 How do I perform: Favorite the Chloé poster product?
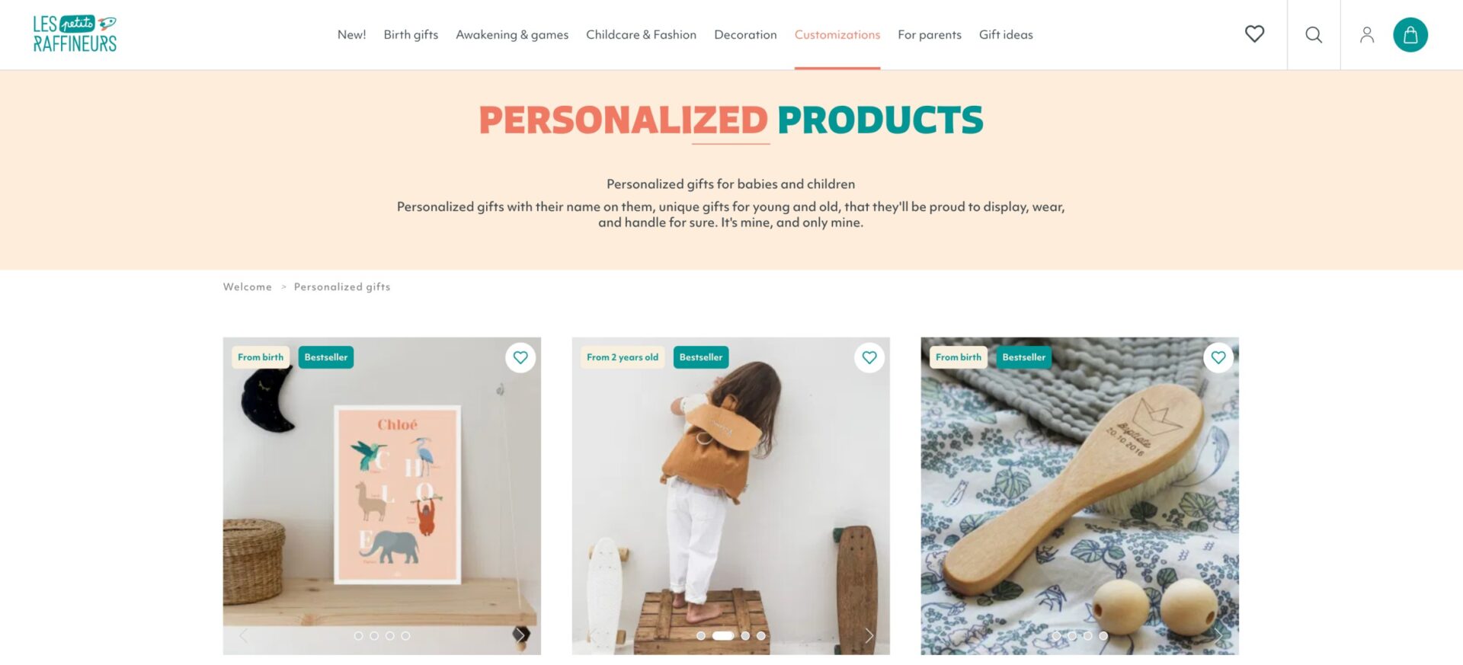click(520, 357)
